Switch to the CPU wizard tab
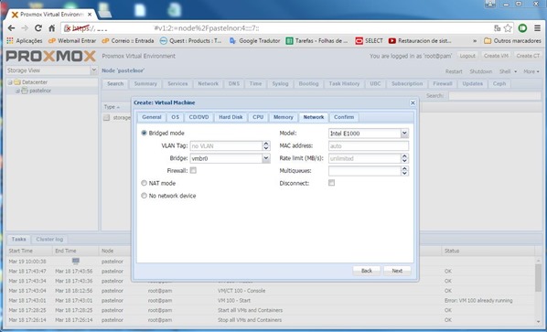547x332 pixels. pos(258,117)
